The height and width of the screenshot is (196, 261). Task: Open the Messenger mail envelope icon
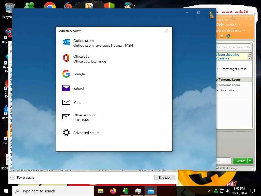click(222, 36)
